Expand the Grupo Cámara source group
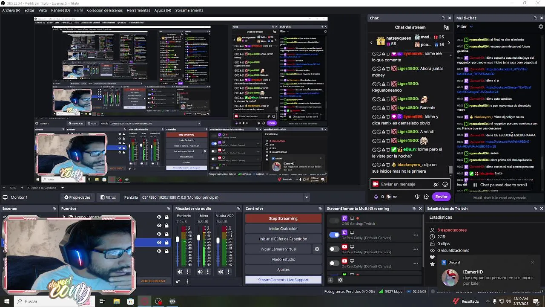Screen dimensions: 545x307 click(64, 217)
